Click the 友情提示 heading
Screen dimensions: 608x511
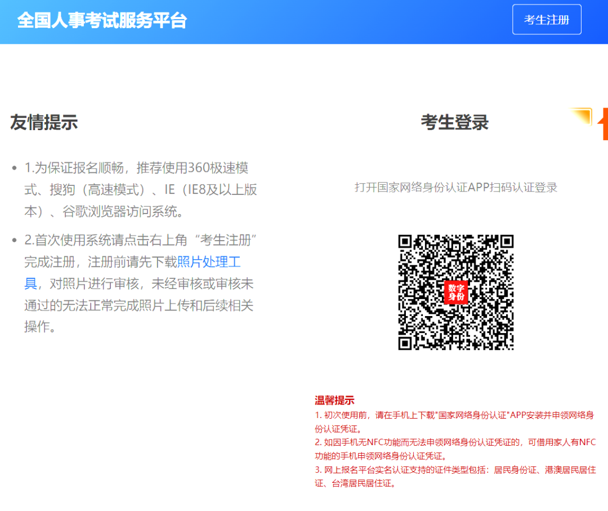pyautogui.click(x=44, y=122)
